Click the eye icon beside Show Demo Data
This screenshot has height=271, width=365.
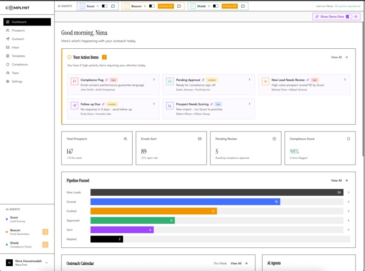pyautogui.click(x=356, y=17)
